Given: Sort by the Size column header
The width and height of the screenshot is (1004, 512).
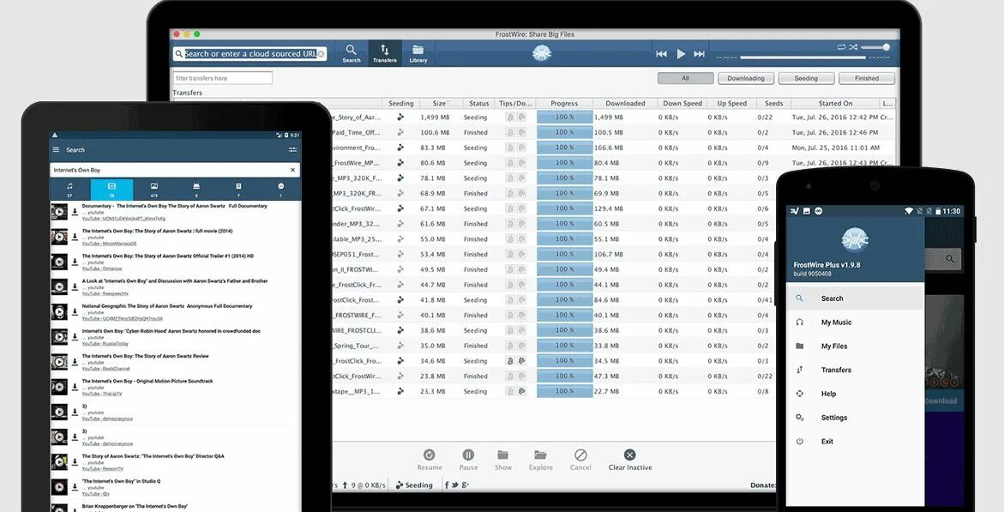Looking at the screenshot, I should click(440, 103).
